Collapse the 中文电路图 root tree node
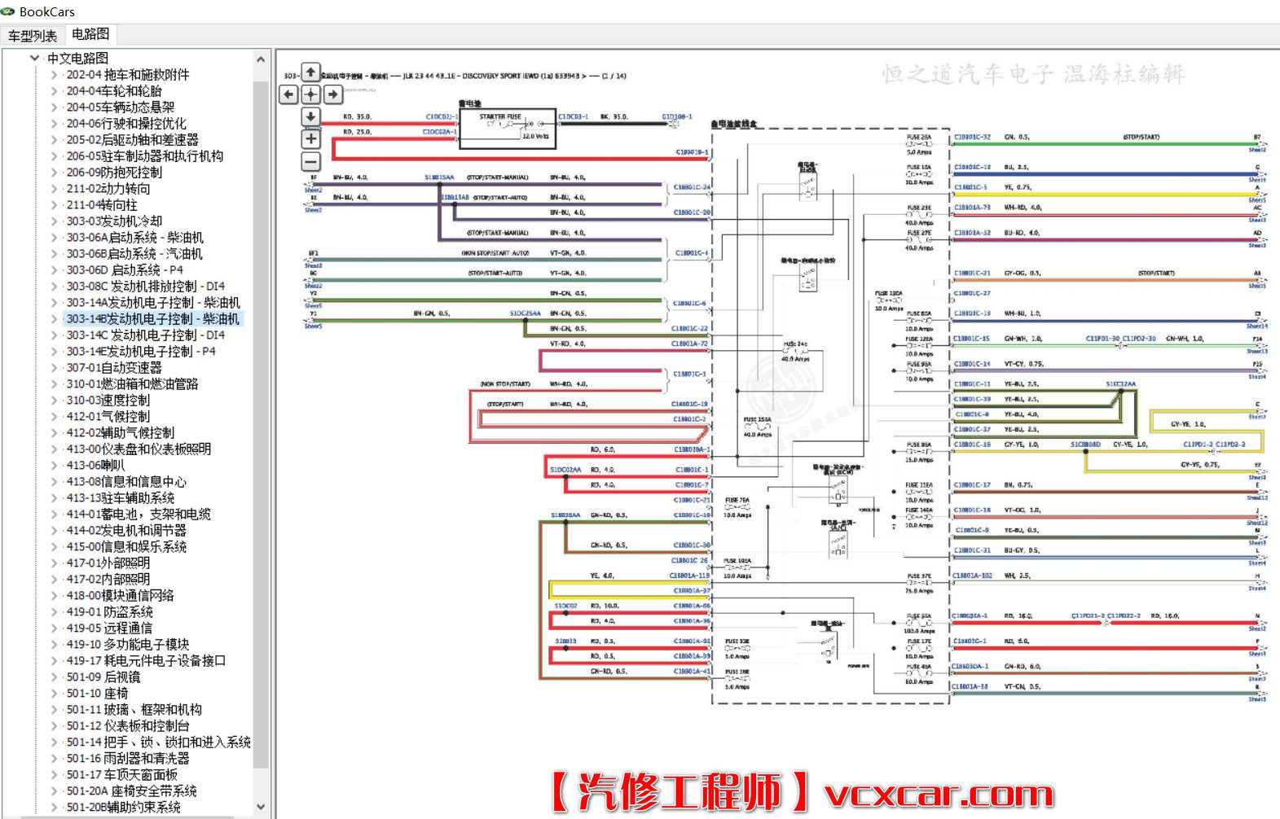This screenshot has width=1280, height=819. [x=34, y=58]
